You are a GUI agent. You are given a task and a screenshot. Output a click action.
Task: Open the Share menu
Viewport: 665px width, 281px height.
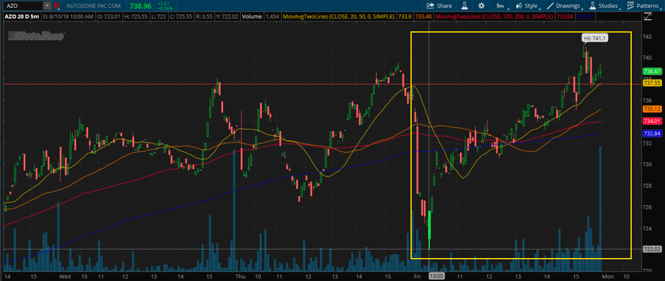click(x=439, y=6)
